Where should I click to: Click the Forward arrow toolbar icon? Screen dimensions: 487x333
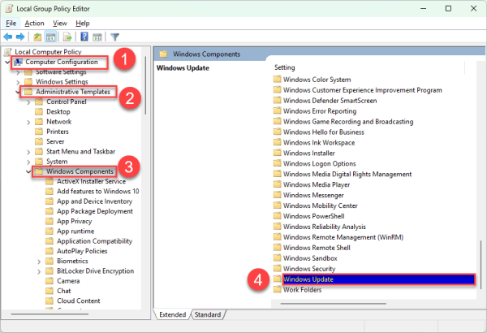[x=20, y=37]
